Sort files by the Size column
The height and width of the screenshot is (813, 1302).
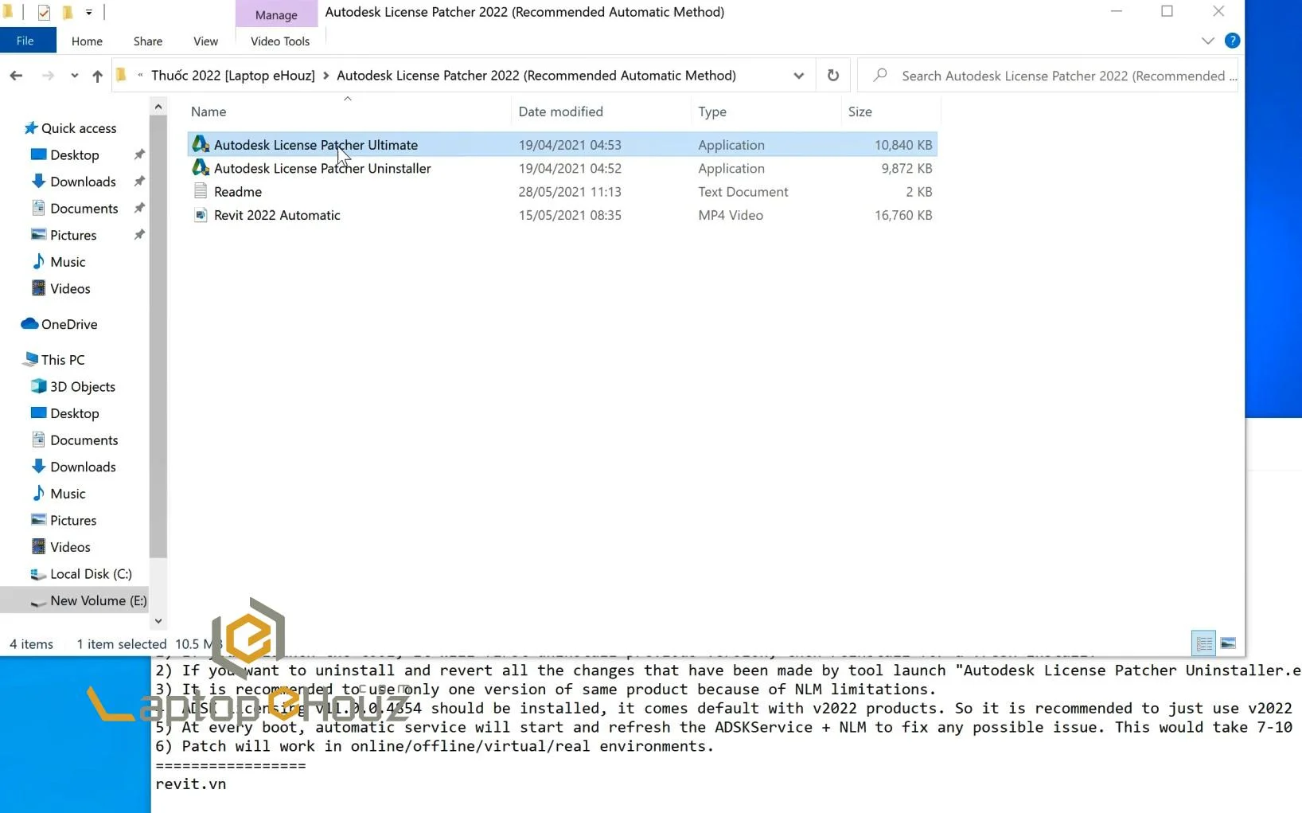point(891,111)
